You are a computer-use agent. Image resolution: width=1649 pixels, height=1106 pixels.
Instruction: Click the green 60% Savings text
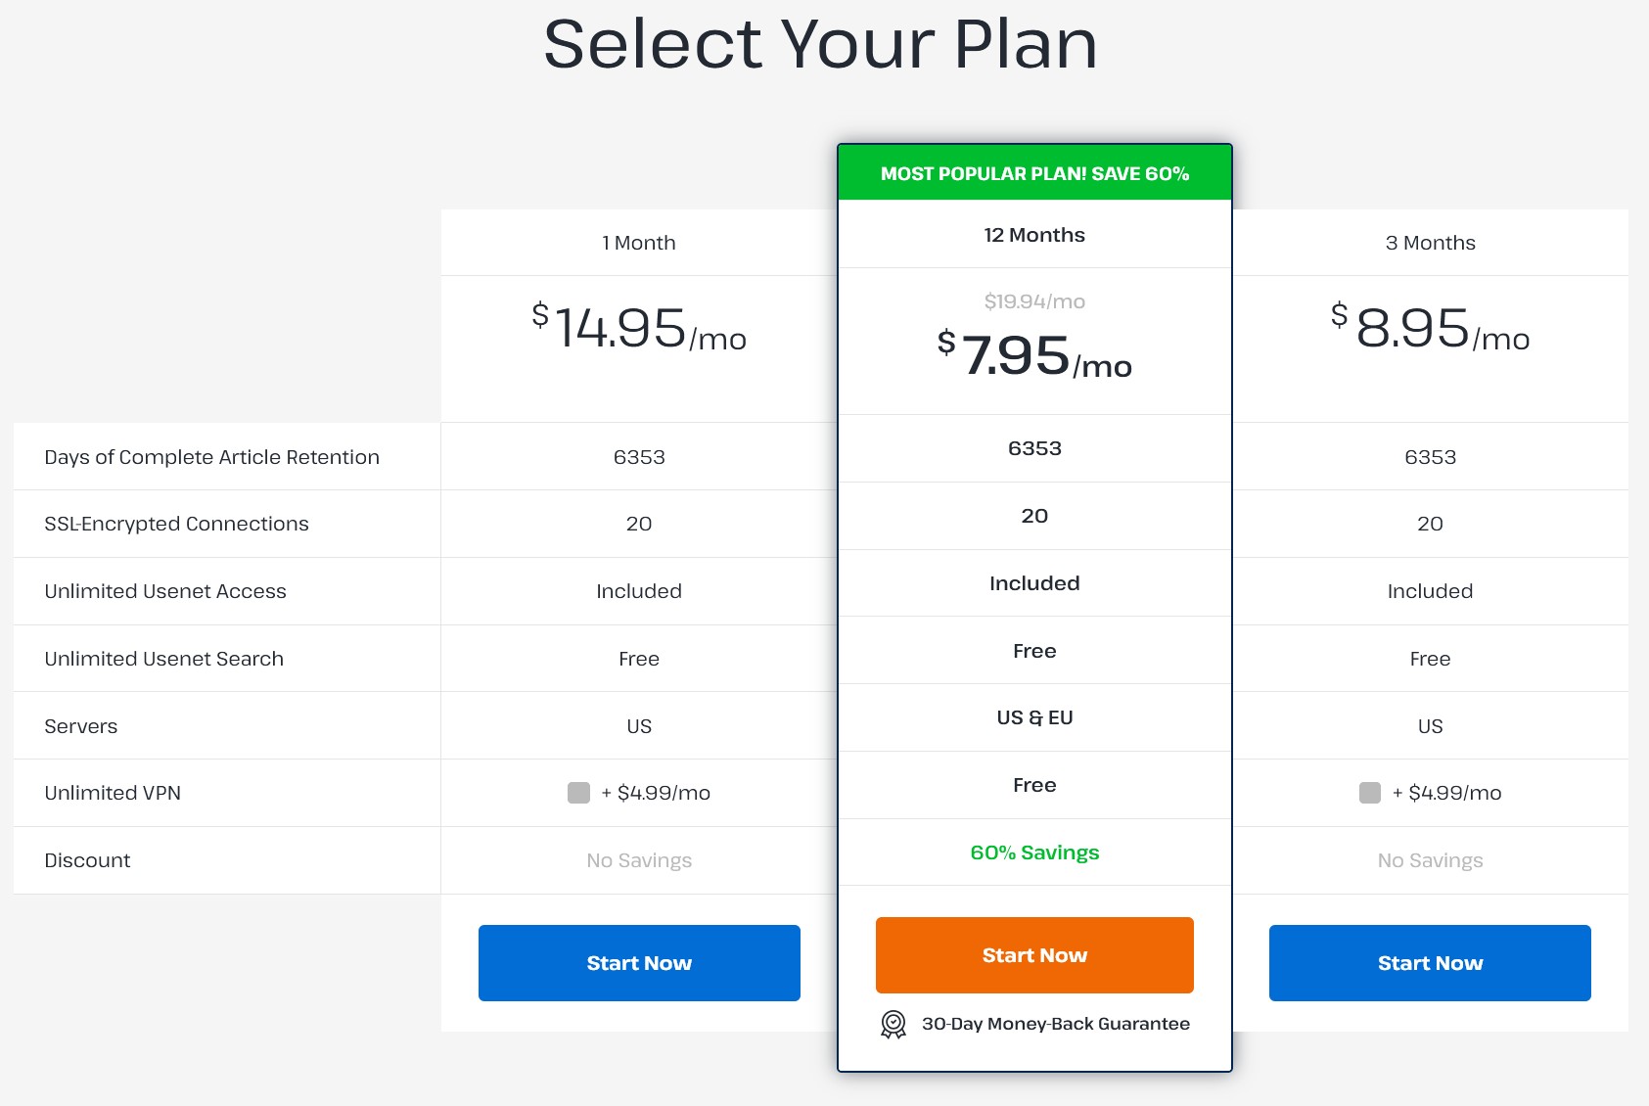(1034, 853)
